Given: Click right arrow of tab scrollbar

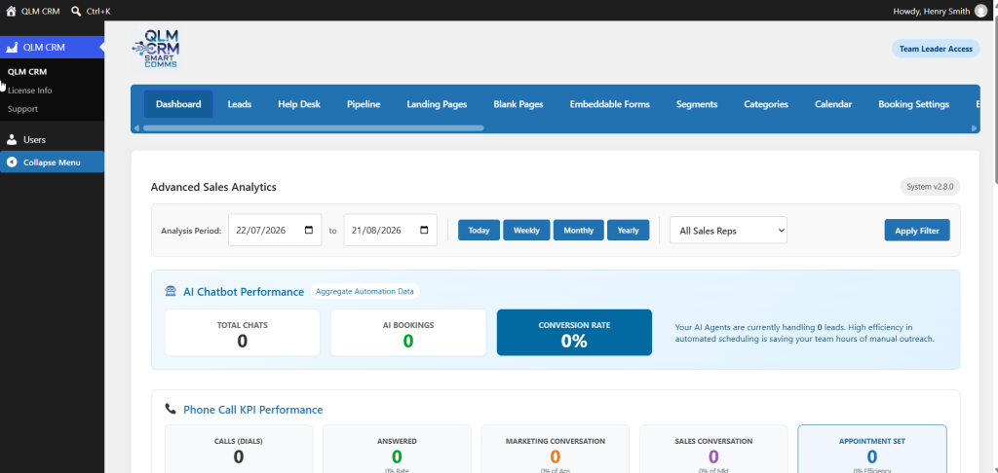Looking at the screenshot, I should click(974, 127).
